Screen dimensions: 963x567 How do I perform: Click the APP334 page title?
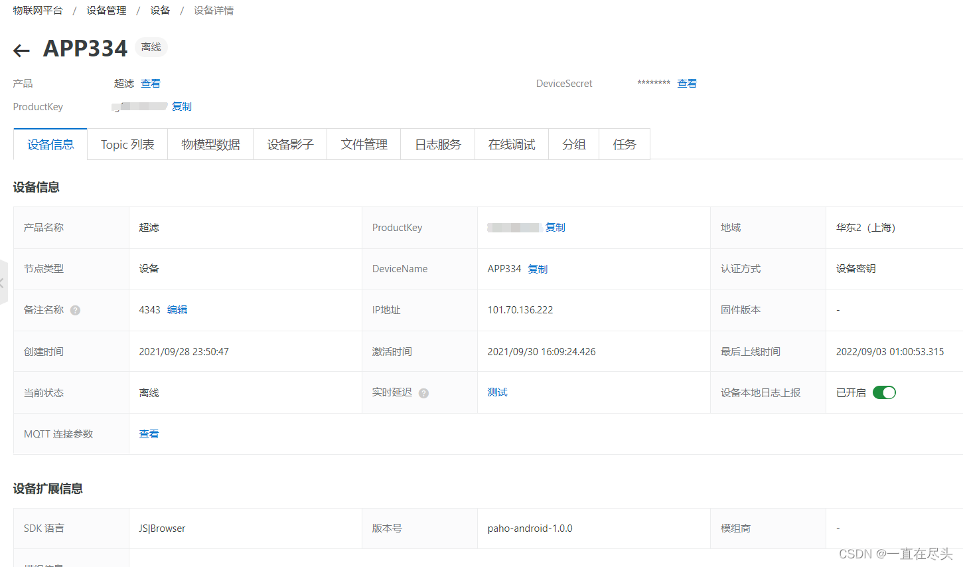point(85,48)
